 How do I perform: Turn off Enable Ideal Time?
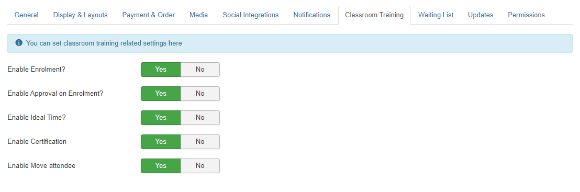tap(200, 118)
